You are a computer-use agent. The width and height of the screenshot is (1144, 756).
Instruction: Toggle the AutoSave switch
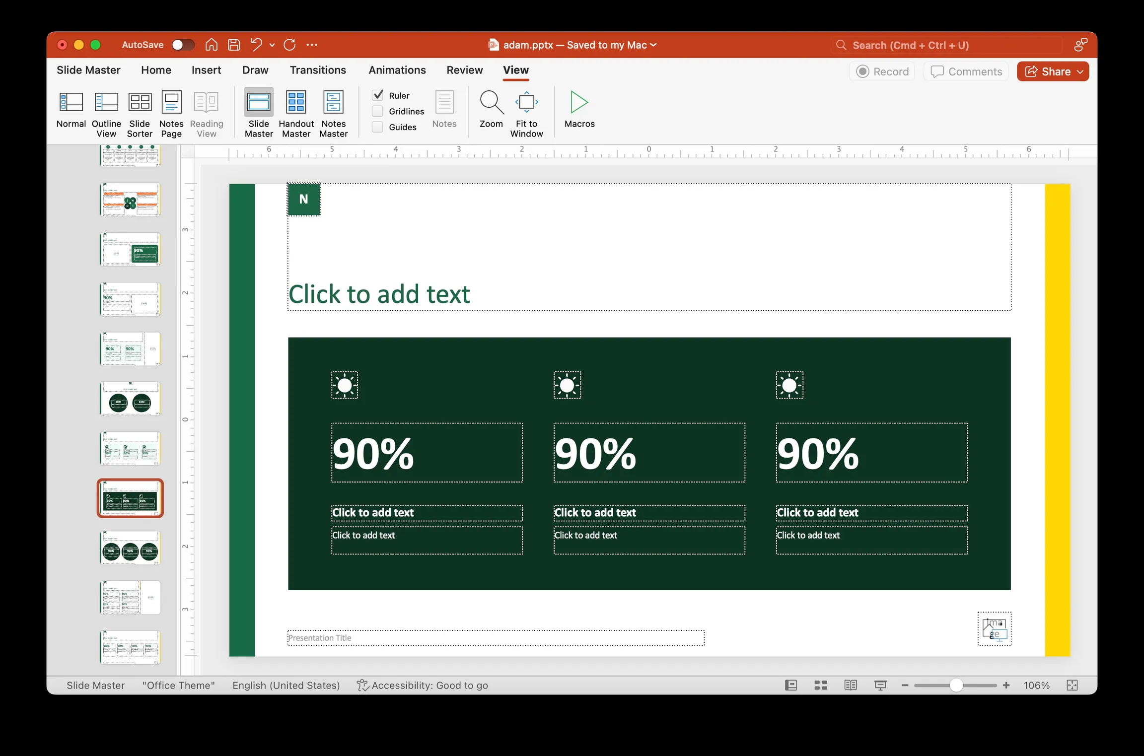click(x=183, y=45)
